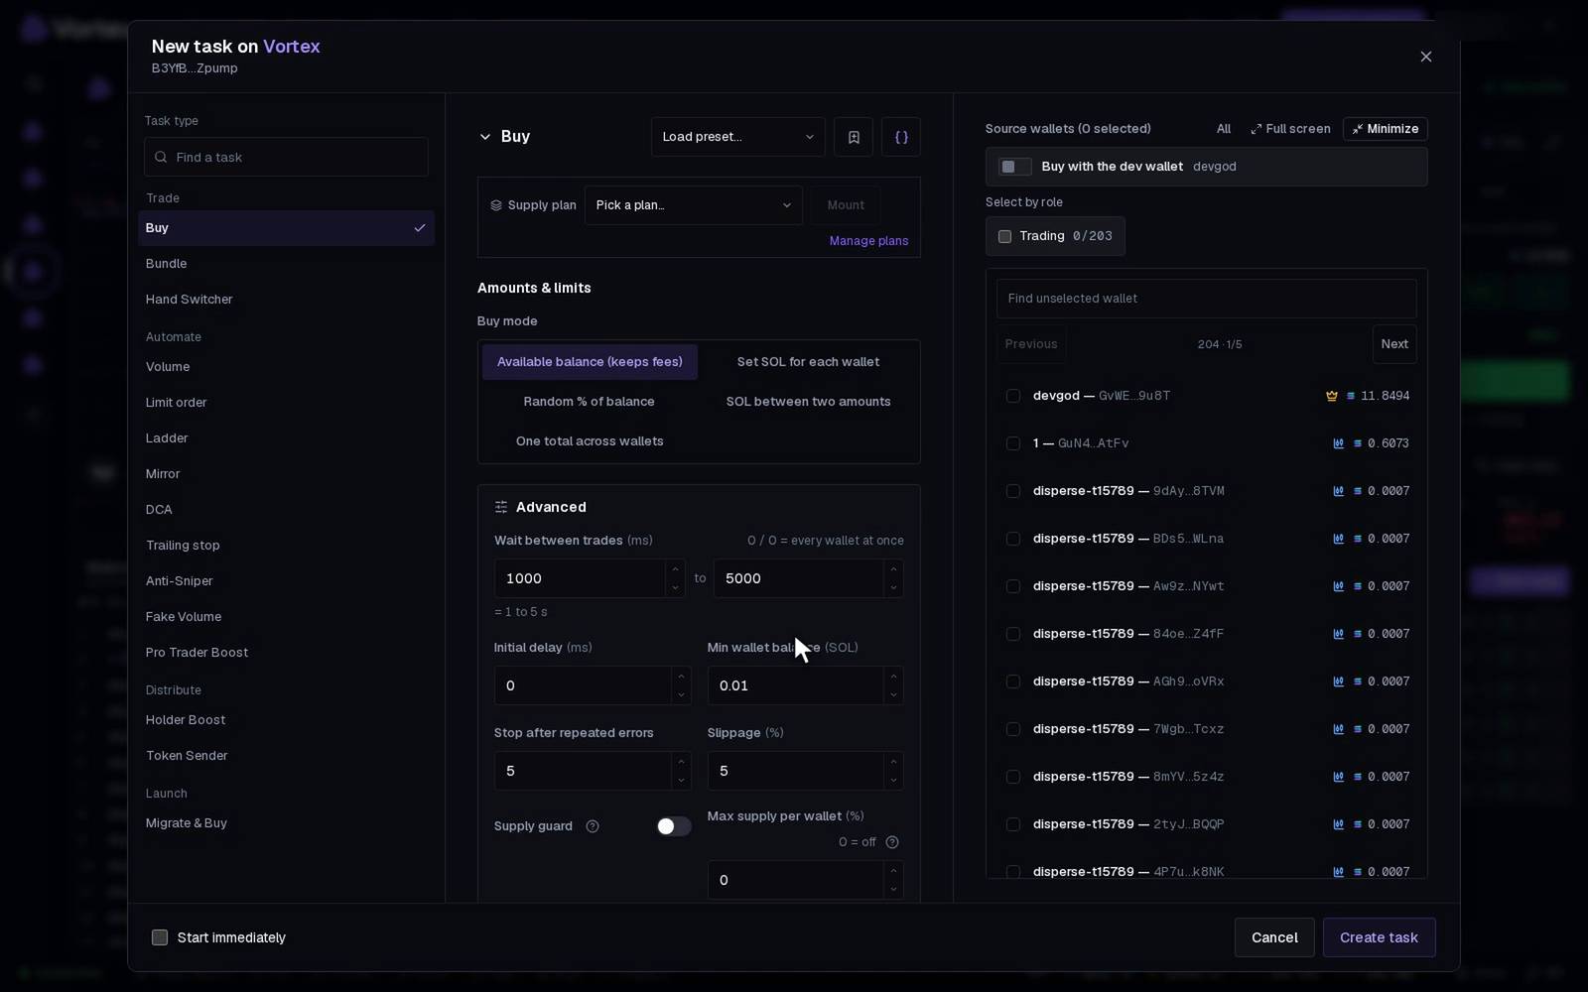Collapse the Buy section chevron
The width and height of the screenshot is (1588, 992).
coord(485,137)
